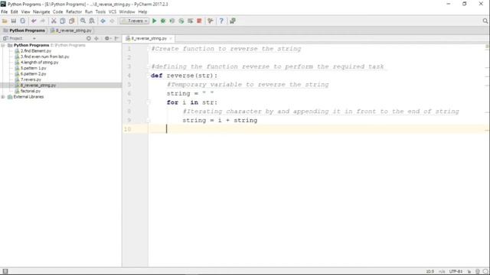Click the Save All toolbar icon
The height and width of the screenshot is (275, 490).
point(14,21)
